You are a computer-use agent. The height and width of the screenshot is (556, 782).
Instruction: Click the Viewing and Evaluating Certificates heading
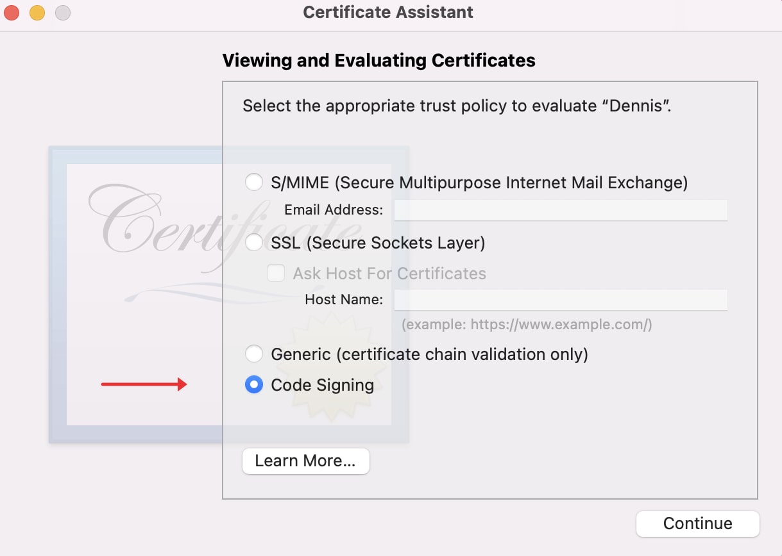[378, 61]
